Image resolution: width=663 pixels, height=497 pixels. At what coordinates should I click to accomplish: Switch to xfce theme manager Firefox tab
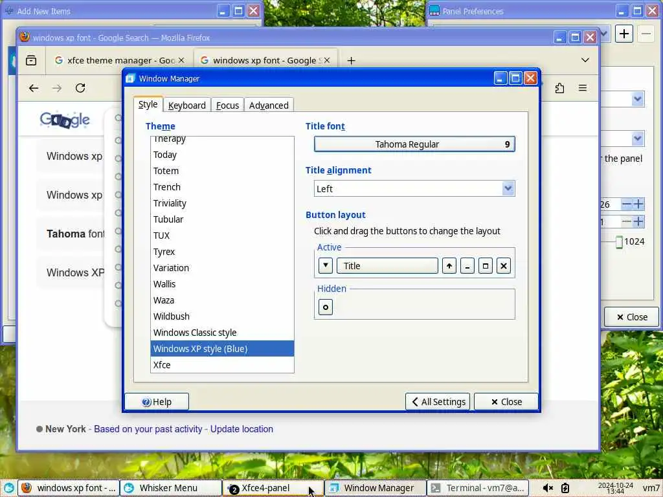coord(118,60)
